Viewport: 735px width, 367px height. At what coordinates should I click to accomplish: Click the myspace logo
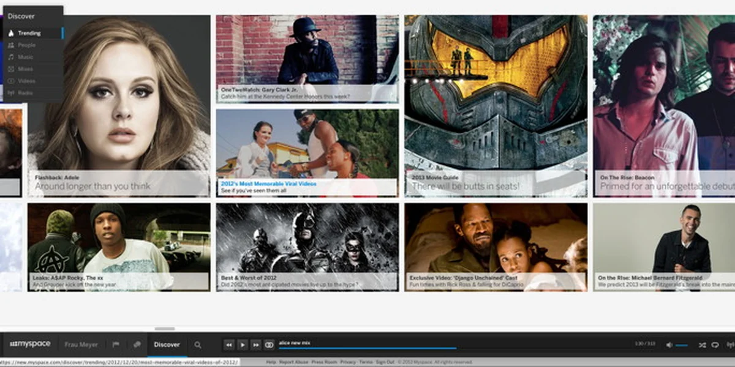point(30,344)
